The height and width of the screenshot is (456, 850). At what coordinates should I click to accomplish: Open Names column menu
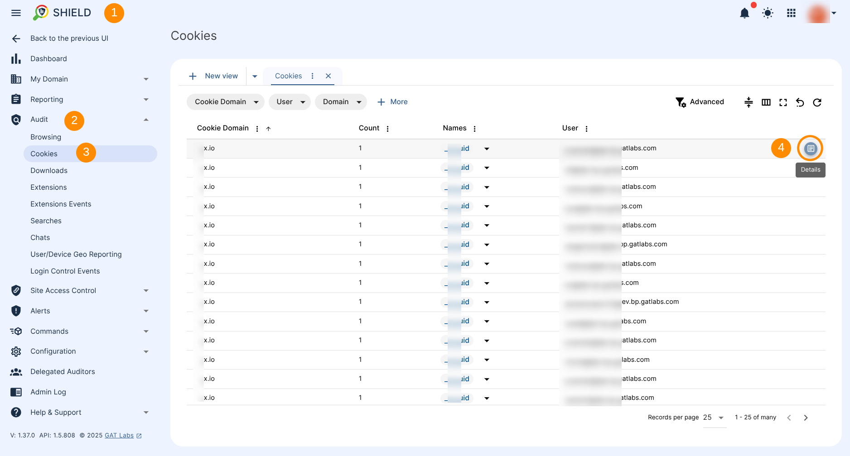point(474,129)
